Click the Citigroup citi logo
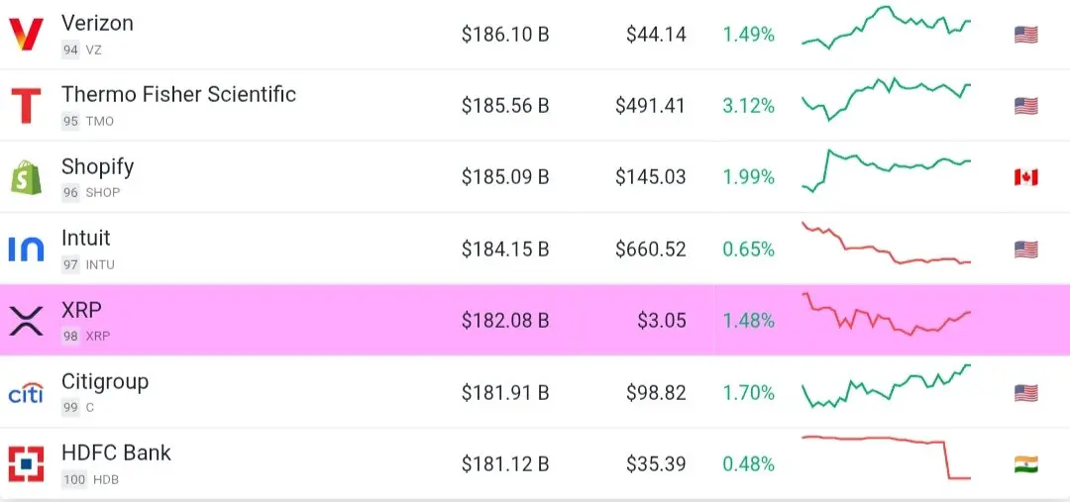 26,393
